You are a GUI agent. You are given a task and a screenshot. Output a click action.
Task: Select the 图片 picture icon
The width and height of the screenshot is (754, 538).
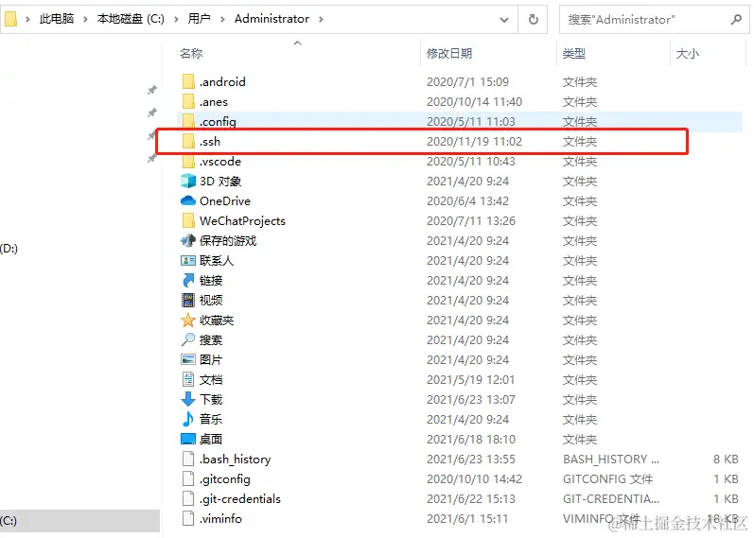click(x=188, y=359)
